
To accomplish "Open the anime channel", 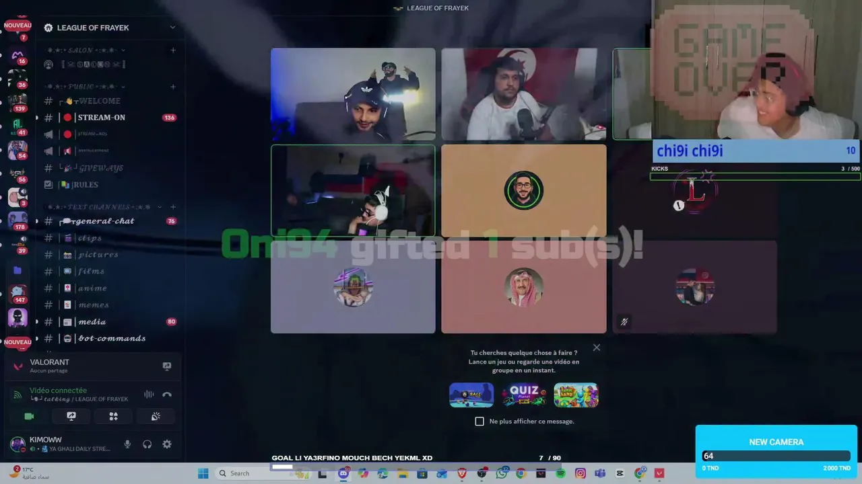I will point(110,288).
